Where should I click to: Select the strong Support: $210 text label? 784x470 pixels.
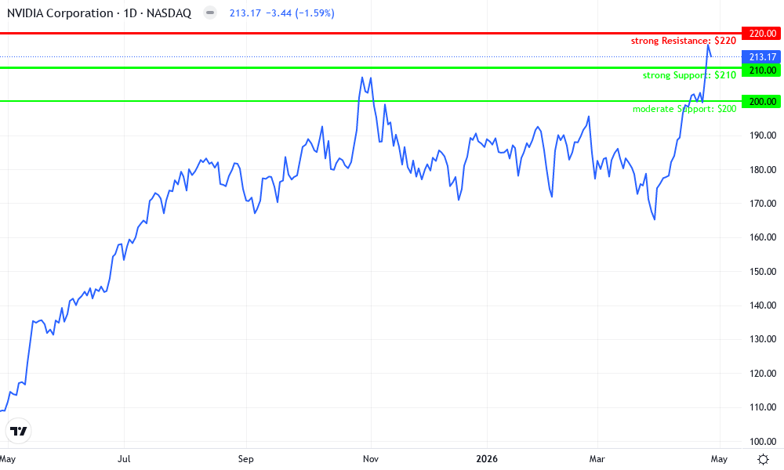coord(688,74)
